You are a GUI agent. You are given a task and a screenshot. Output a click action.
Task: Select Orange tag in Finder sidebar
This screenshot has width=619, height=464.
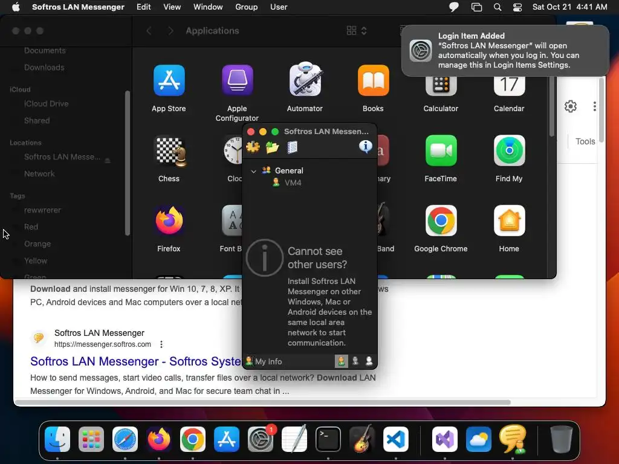pyautogui.click(x=37, y=244)
